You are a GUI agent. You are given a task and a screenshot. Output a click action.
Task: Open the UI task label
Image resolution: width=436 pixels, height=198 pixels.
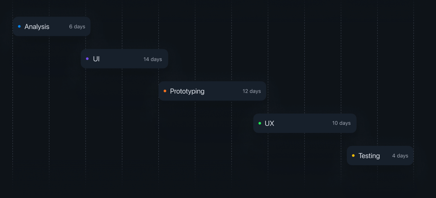coord(96,59)
